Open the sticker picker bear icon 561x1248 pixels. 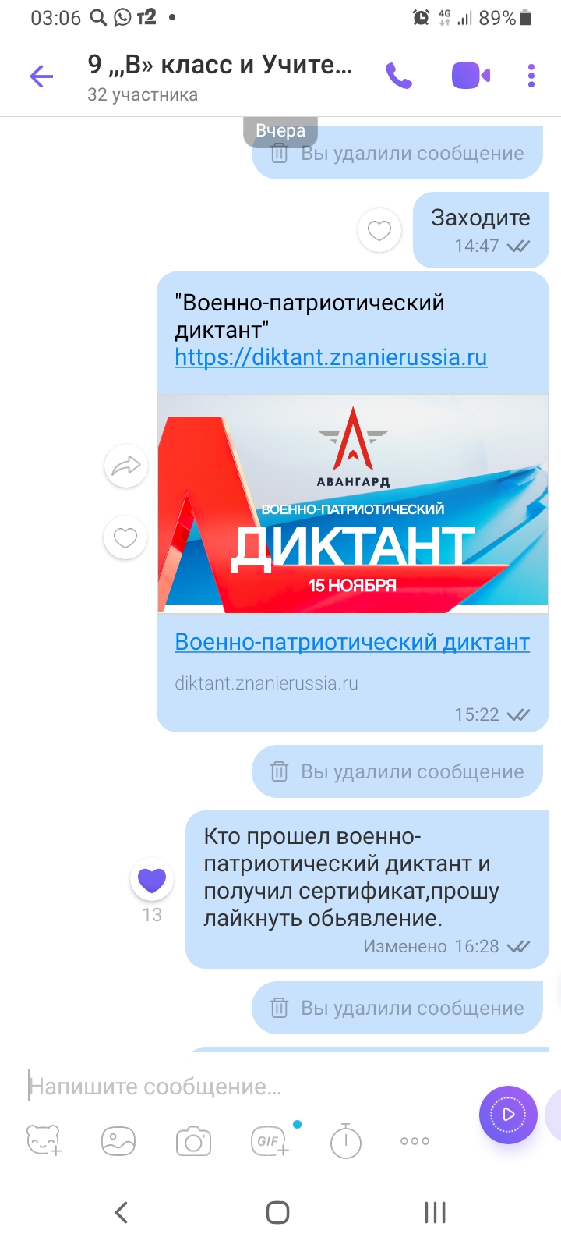[x=44, y=1140]
